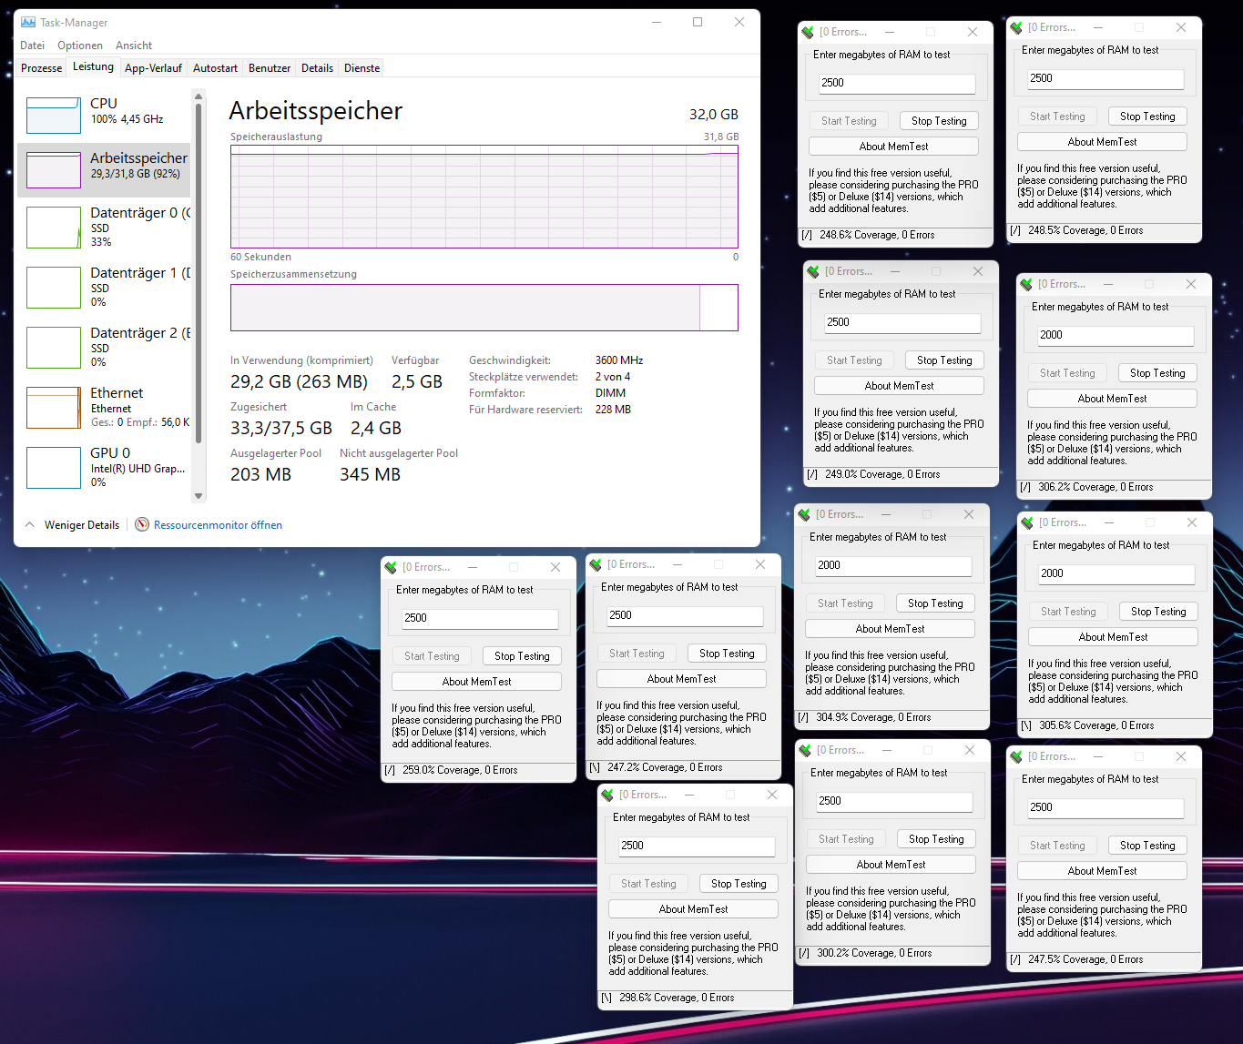This screenshot has height=1044, width=1243.
Task: Open About MemTest in the 300.2% Coverage window
Action: click(x=891, y=865)
